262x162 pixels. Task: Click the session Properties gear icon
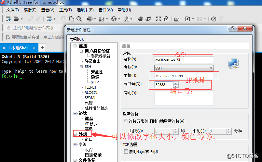pos(49,19)
